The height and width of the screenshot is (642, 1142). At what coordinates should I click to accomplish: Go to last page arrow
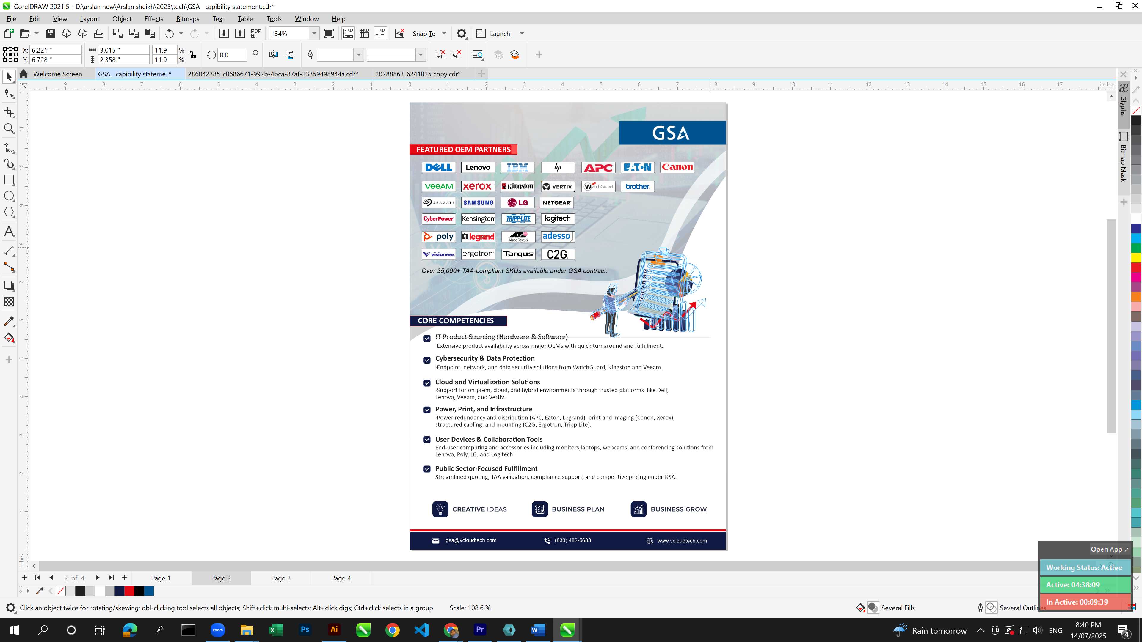point(111,577)
